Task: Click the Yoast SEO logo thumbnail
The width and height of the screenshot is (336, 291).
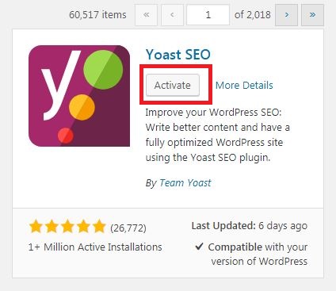Action: tap(79, 96)
